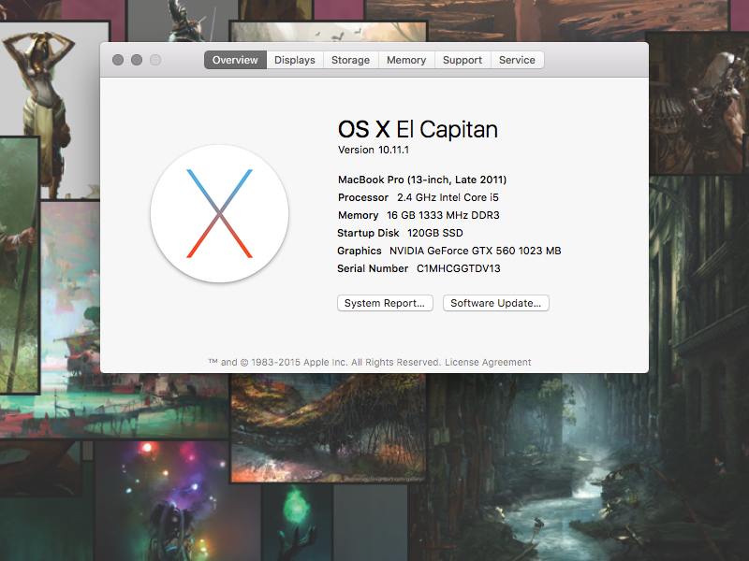The image size is (749, 561).
Task: Close the About This Mac window
Action: [118, 60]
